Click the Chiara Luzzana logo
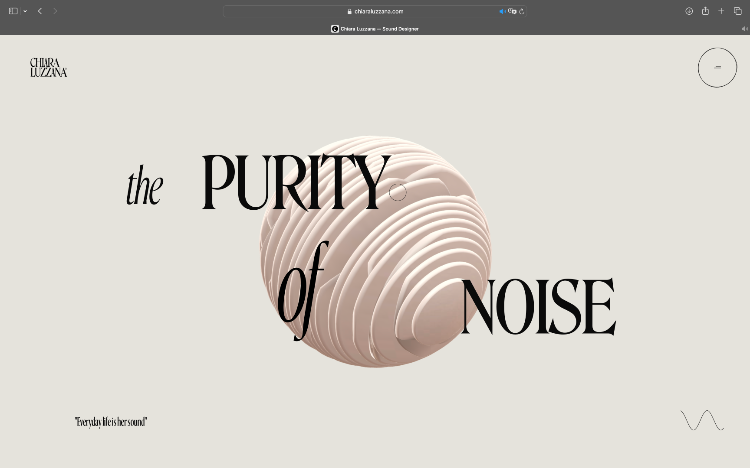 pos(49,68)
